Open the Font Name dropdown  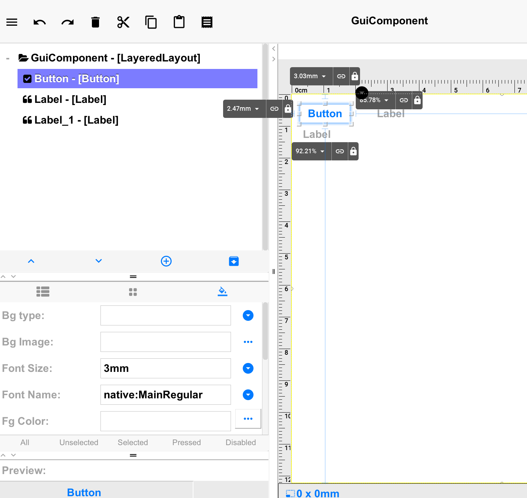[248, 395]
